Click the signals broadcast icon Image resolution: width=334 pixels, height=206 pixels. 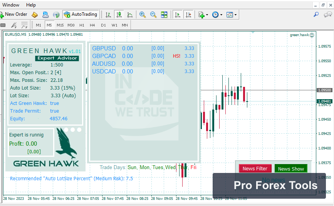point(56,15)
